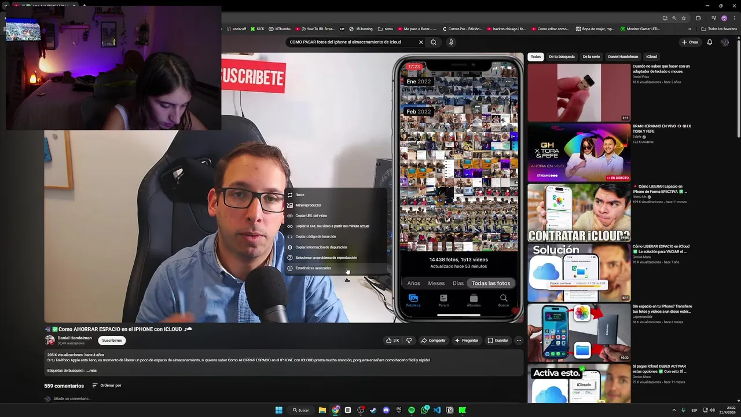Open Chrome extensions puzzle icon
Image resolution: width=741 pixels, height=417 pixels.
point(698,18)
